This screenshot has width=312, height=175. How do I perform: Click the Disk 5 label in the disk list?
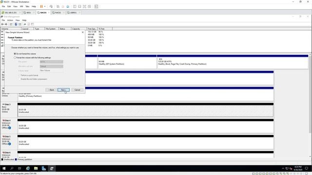pyautogui.click(x=7, y=137)
